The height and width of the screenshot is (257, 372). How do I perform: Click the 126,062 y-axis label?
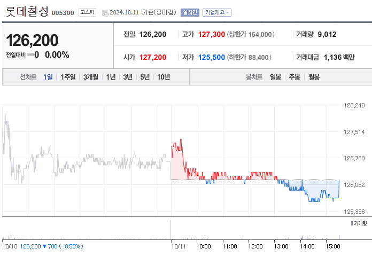click(354, 185)
